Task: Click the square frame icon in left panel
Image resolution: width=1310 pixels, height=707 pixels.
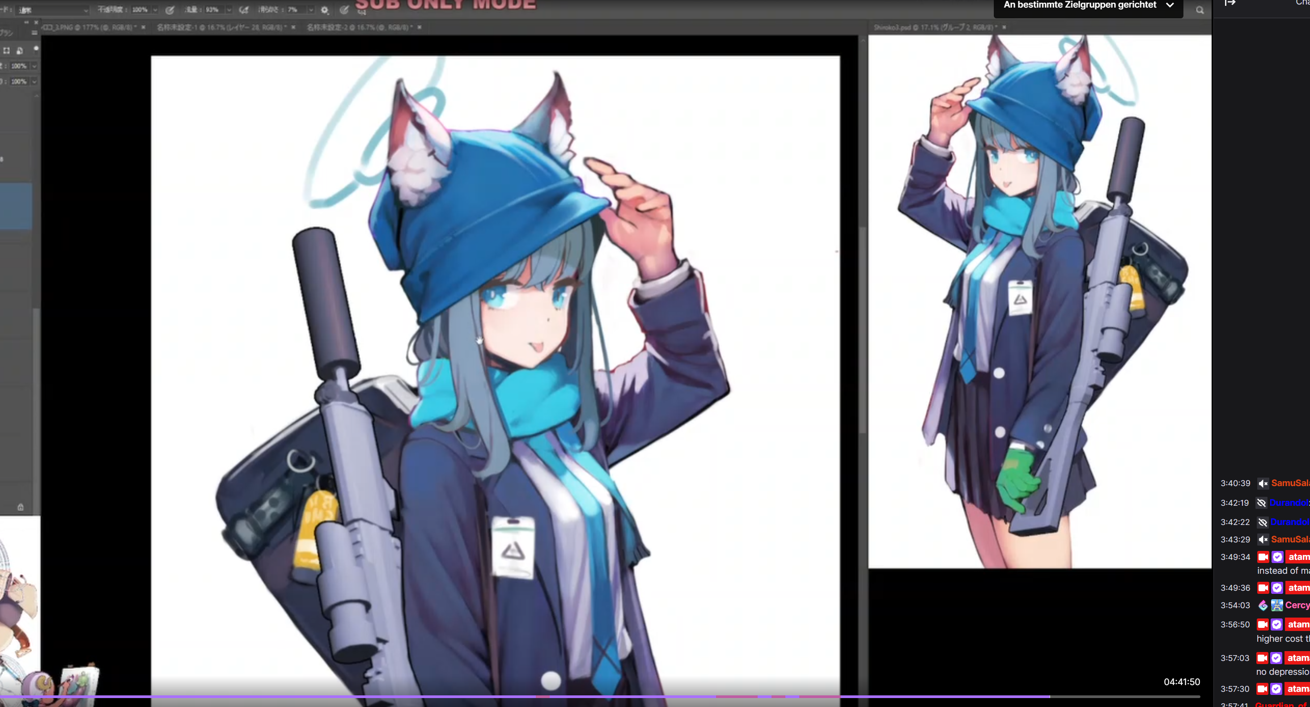Action: (7, 51)
